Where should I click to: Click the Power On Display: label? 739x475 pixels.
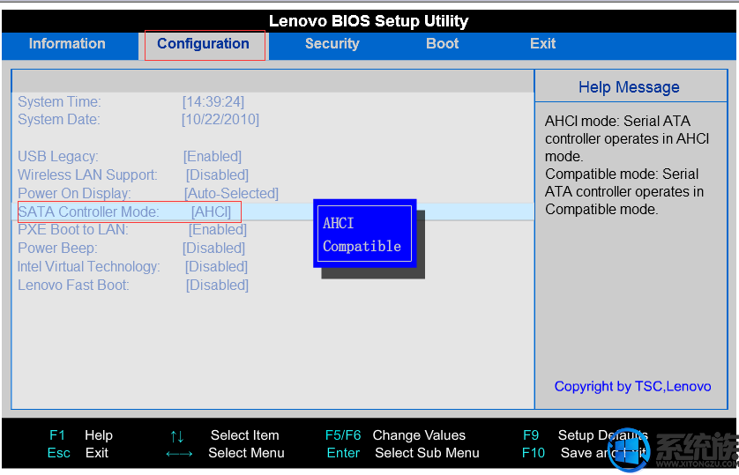coord(74,194)
